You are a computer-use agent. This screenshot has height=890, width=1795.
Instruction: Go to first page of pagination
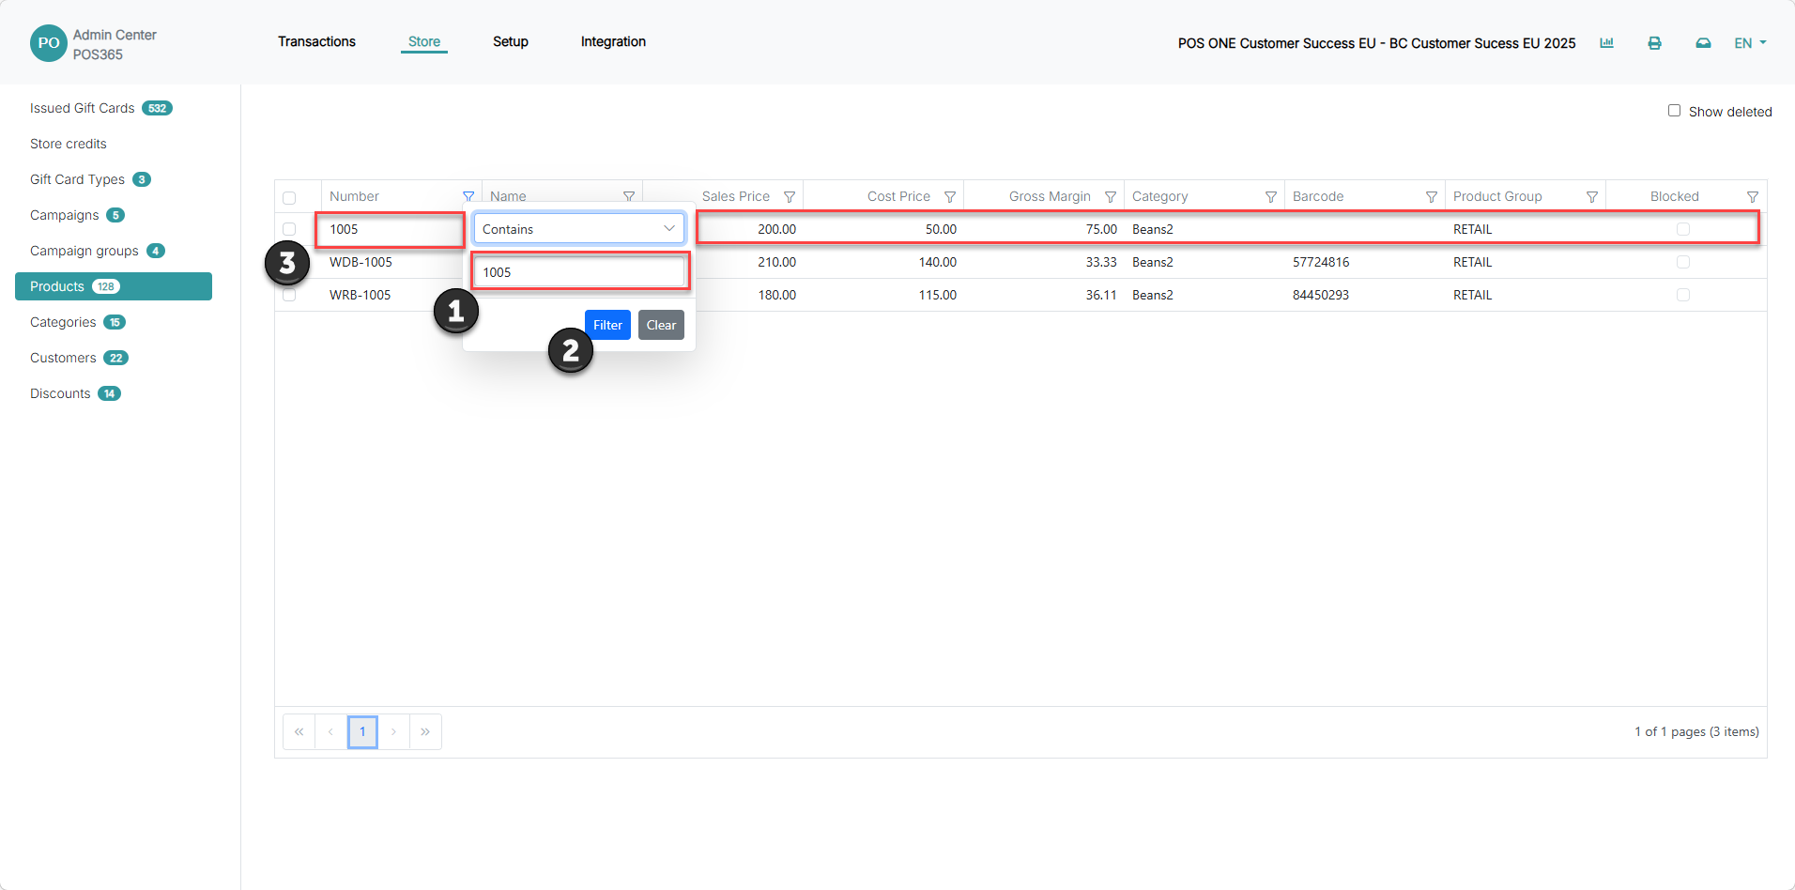tap(299, 731)
